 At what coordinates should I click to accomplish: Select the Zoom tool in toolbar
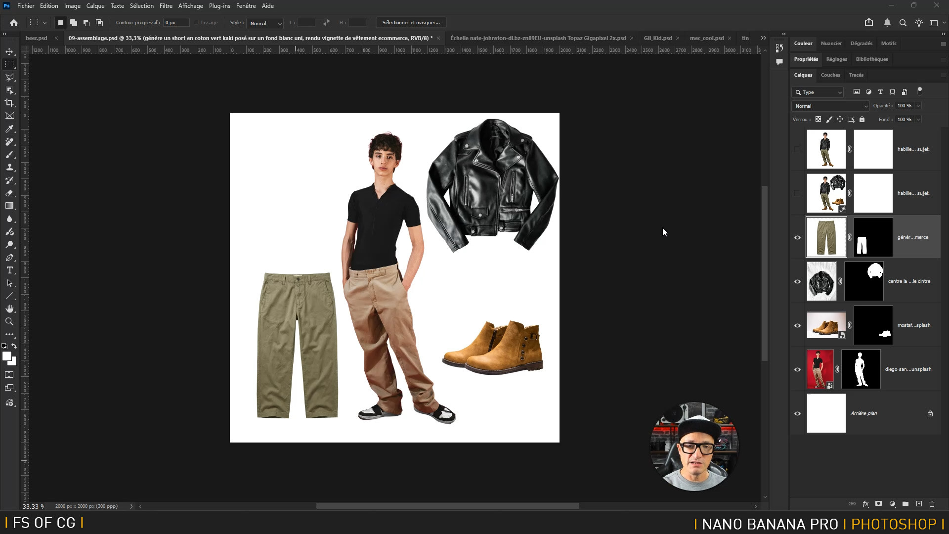pyautogui.click(x=9, y=322)
